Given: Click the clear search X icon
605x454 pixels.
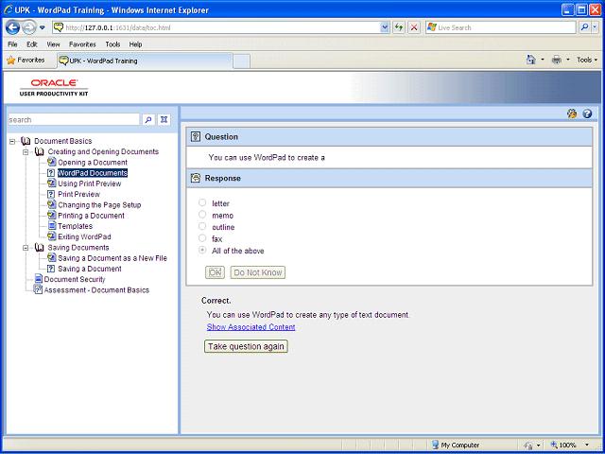Looking at the screenshot, I should pos(164,120).
